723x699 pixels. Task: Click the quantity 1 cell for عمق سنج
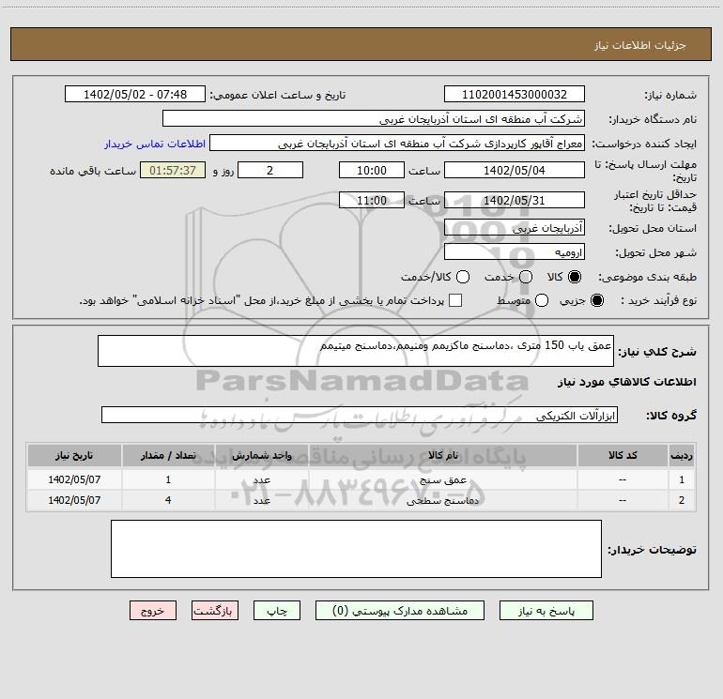tap(168, 479)
